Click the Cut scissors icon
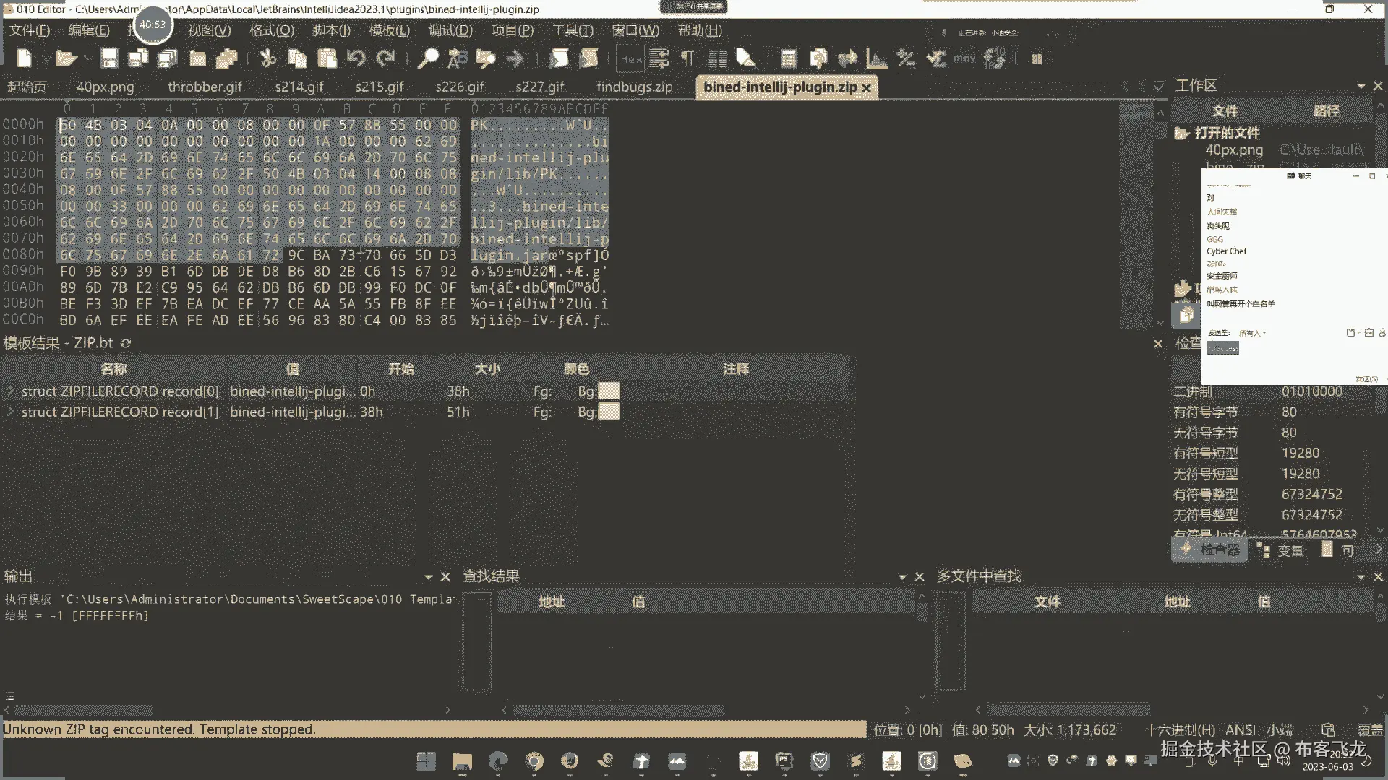The height and width of the screenshot is (780, 1388). tap(268, 58)
